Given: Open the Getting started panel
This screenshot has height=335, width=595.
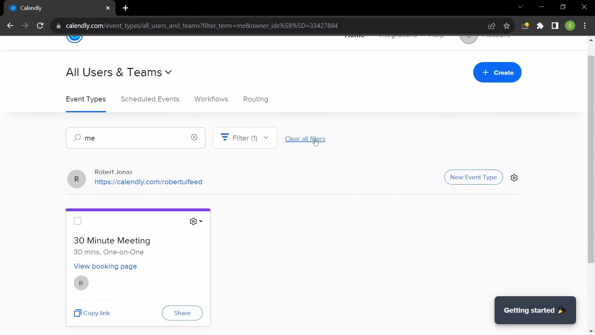Looking at the screenshot, I should pos(535,310).
